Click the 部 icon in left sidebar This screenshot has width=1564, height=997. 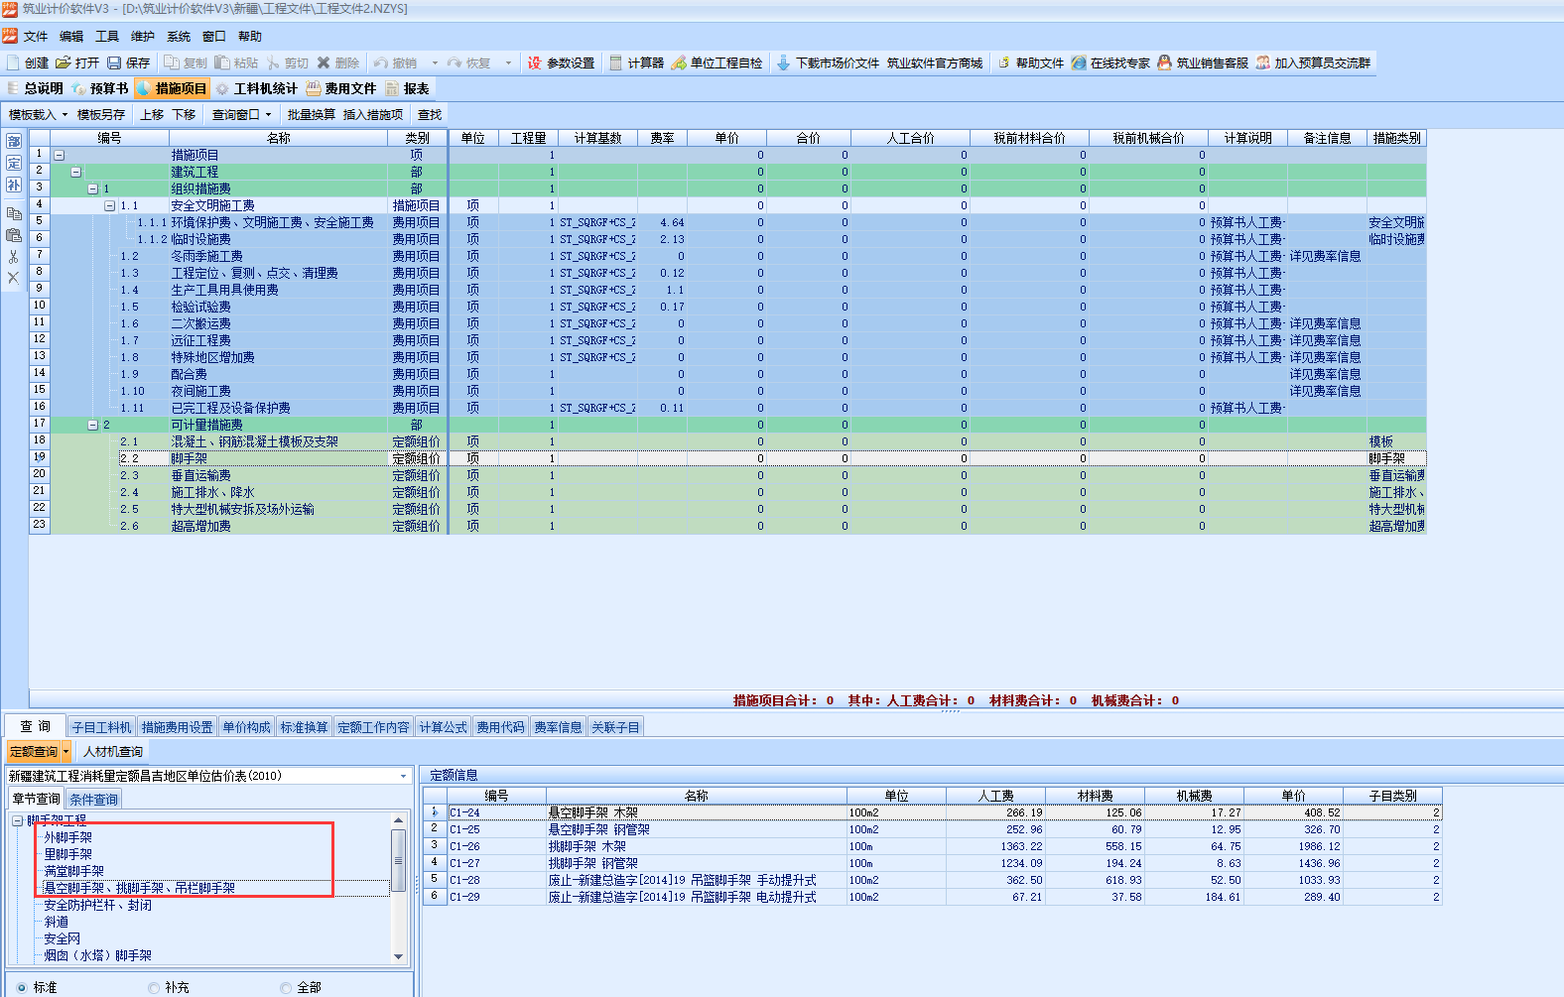click(x=14, y=141)
